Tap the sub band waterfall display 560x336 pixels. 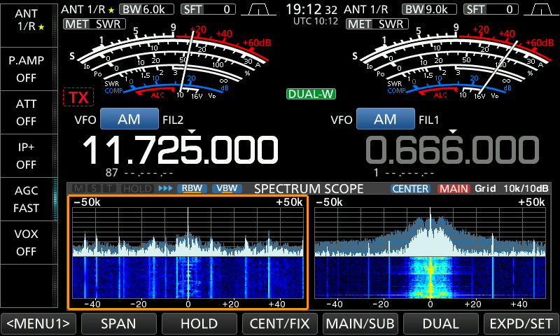(x=430, y=277)
